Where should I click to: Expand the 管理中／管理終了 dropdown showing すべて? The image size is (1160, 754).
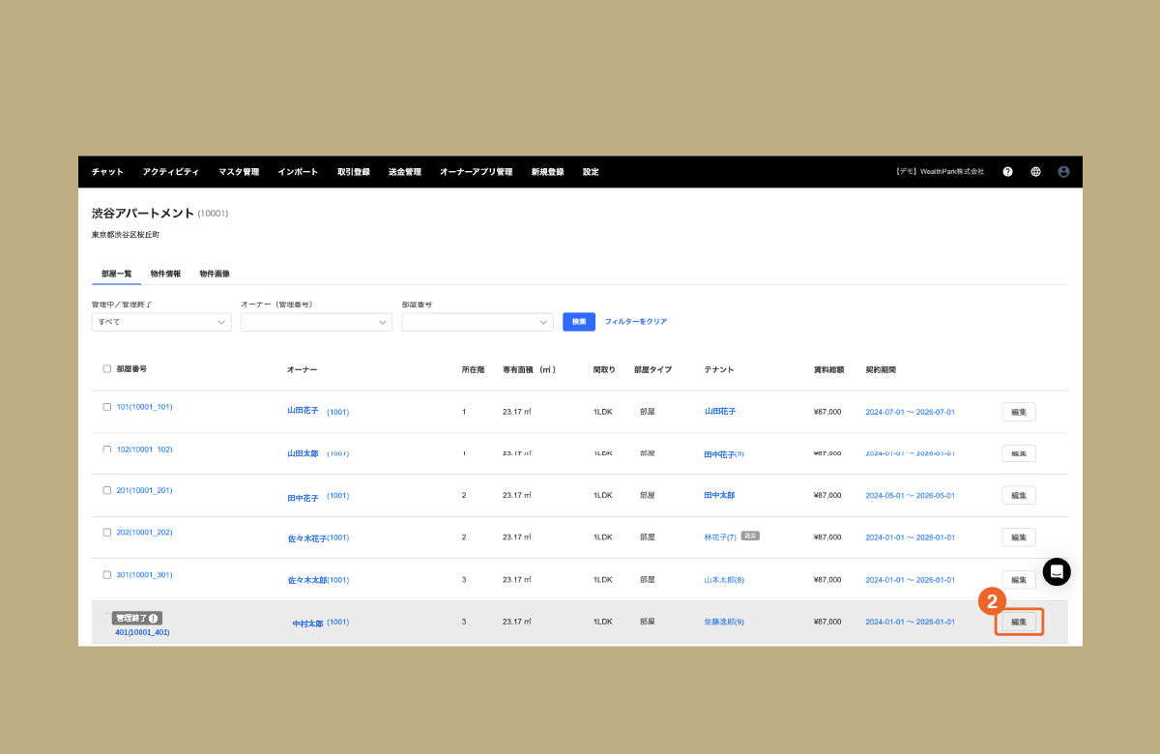(x=161, y=322)
